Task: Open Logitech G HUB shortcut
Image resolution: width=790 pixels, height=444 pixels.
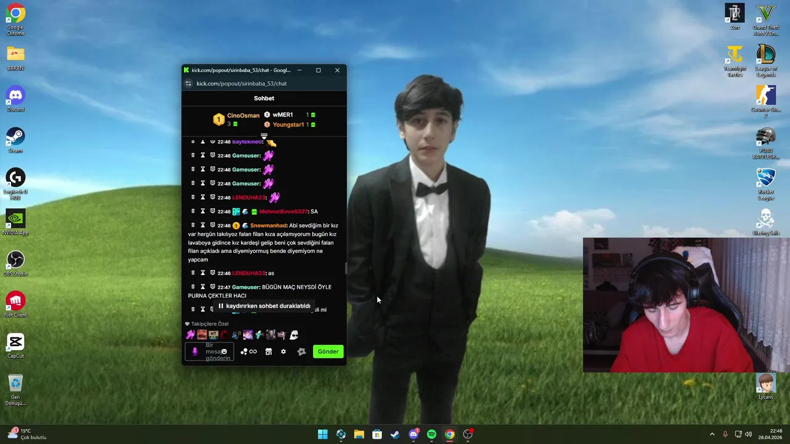Action: point(15,184)
